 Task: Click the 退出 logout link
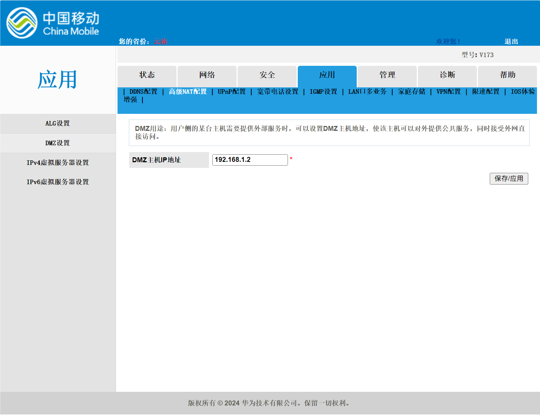511,42
